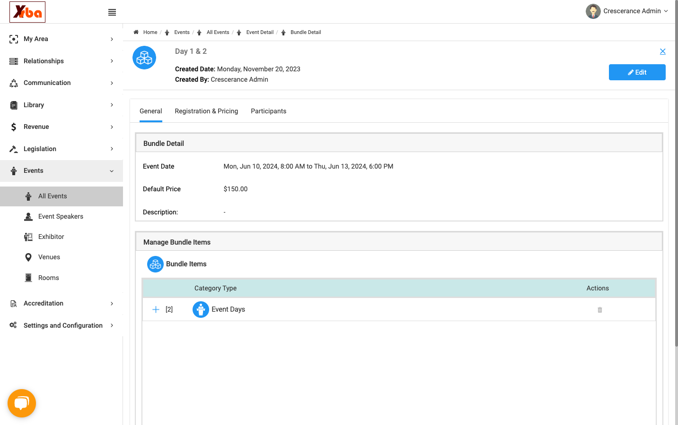Expand the Event Days row with plus

tap(156, 309)
